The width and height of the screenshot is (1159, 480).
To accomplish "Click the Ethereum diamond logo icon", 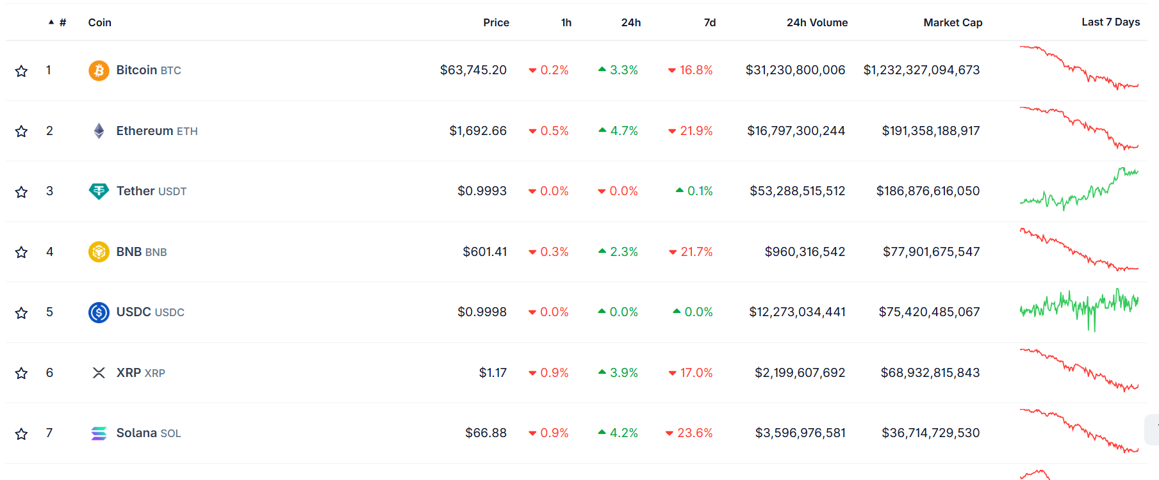I will click(x=99, y=131).
